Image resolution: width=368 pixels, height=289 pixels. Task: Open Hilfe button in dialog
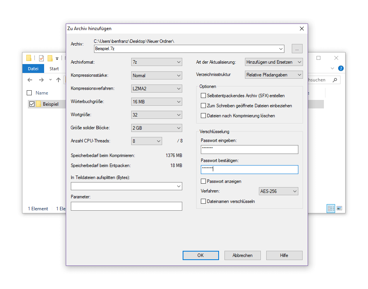point(284,255)
